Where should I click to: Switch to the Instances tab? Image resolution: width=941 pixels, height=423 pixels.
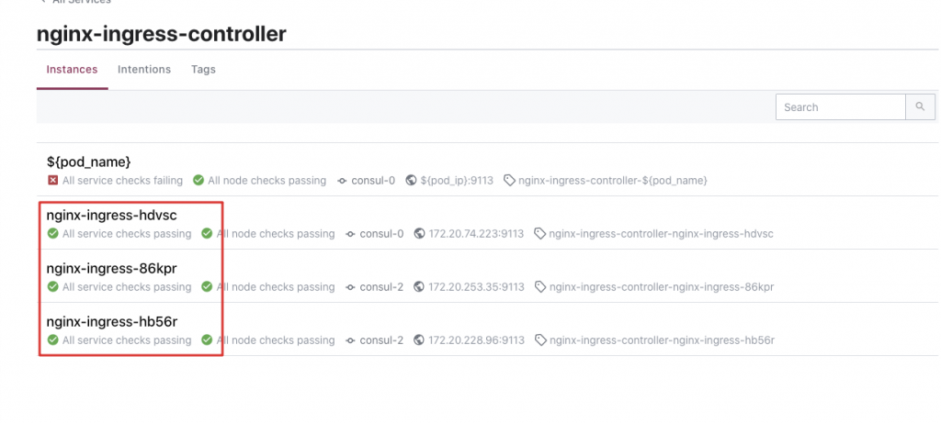72,70
